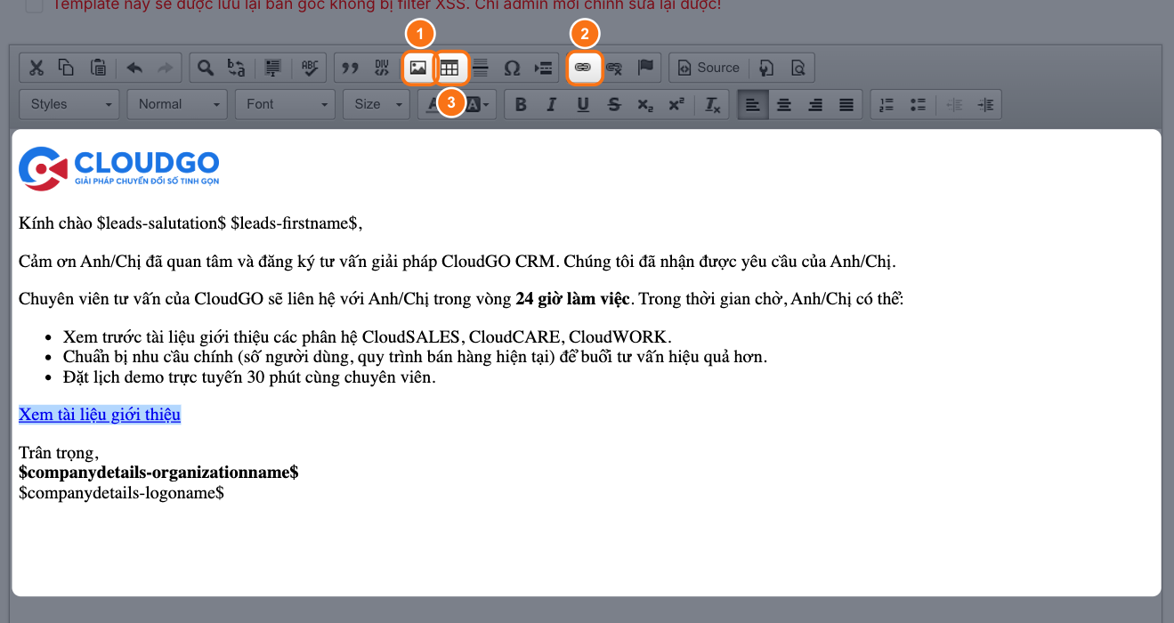The height and width of the screenshot is (623, 1174).
Task: Open the insert Link dialog
Action: [x=584, y=68]
